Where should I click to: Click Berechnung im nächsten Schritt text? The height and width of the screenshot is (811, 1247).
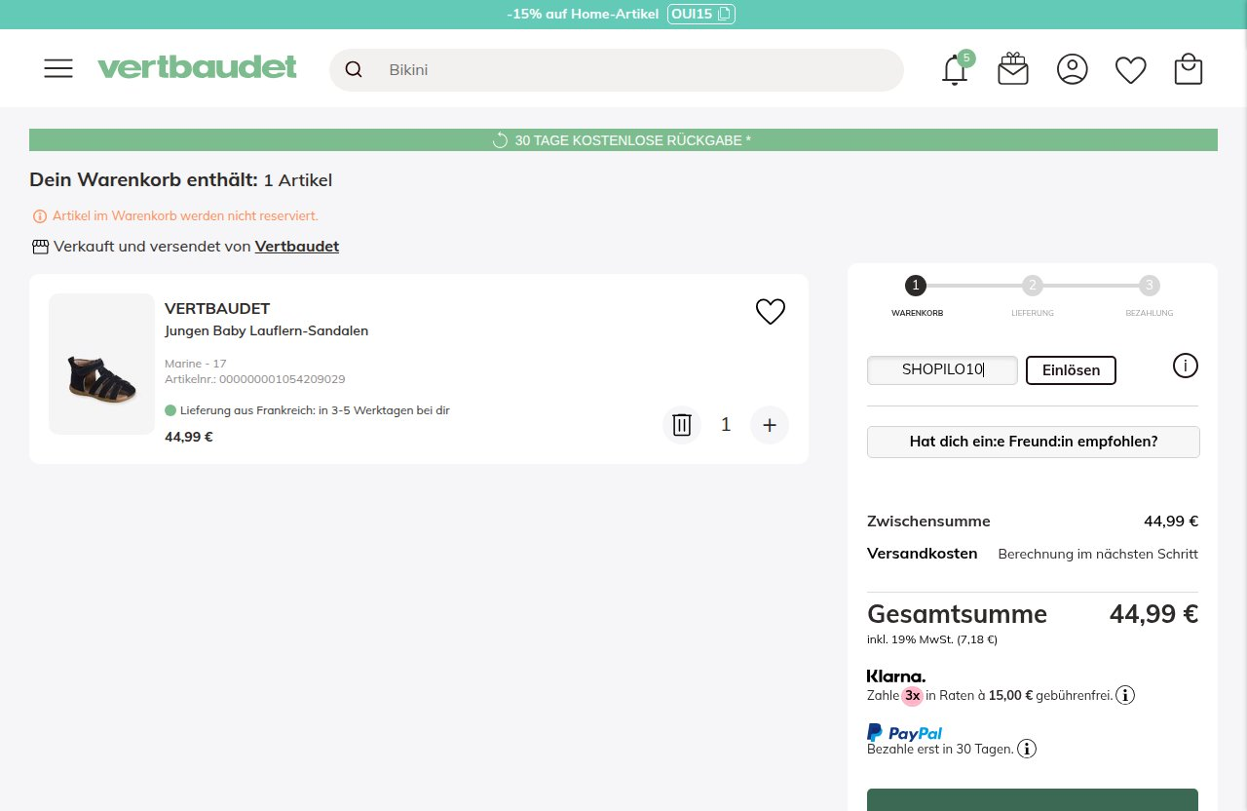[x=1098, y=555]
